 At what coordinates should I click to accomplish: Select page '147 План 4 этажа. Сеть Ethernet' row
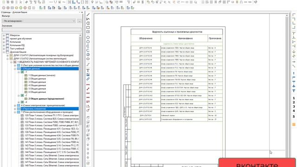[52, 162]
